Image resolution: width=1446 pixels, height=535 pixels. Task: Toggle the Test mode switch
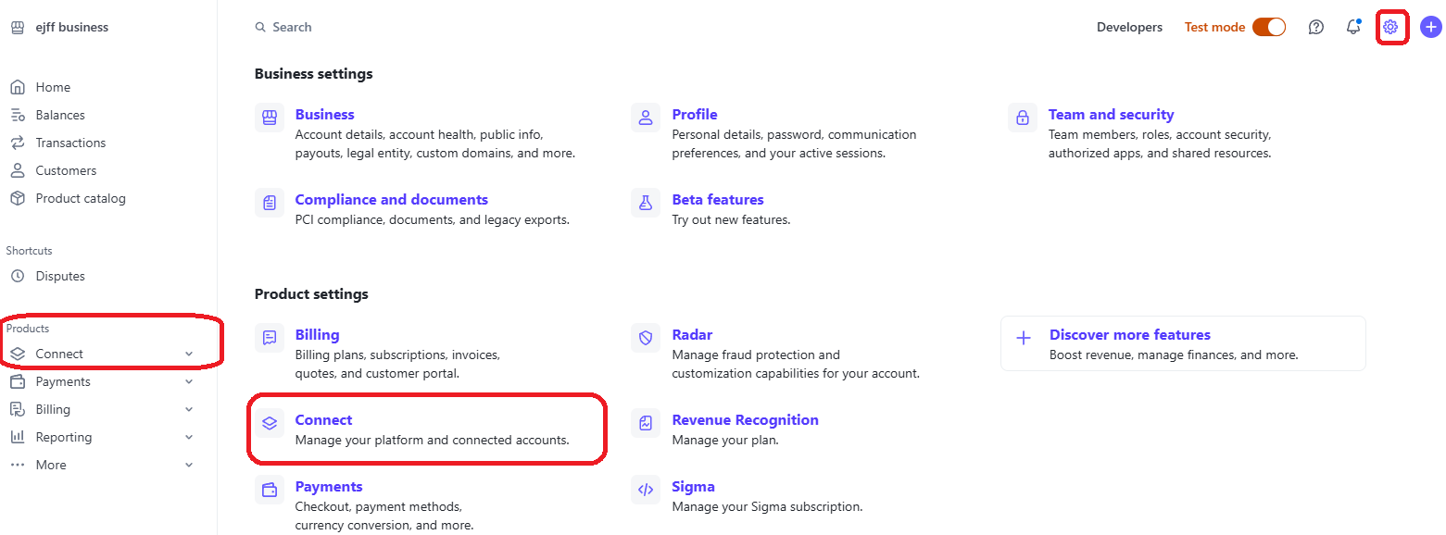click(1269, 27)
